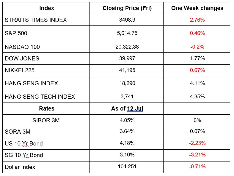Click the US 10 Yr Bond label
234x176 pixels.
(24, 144)
